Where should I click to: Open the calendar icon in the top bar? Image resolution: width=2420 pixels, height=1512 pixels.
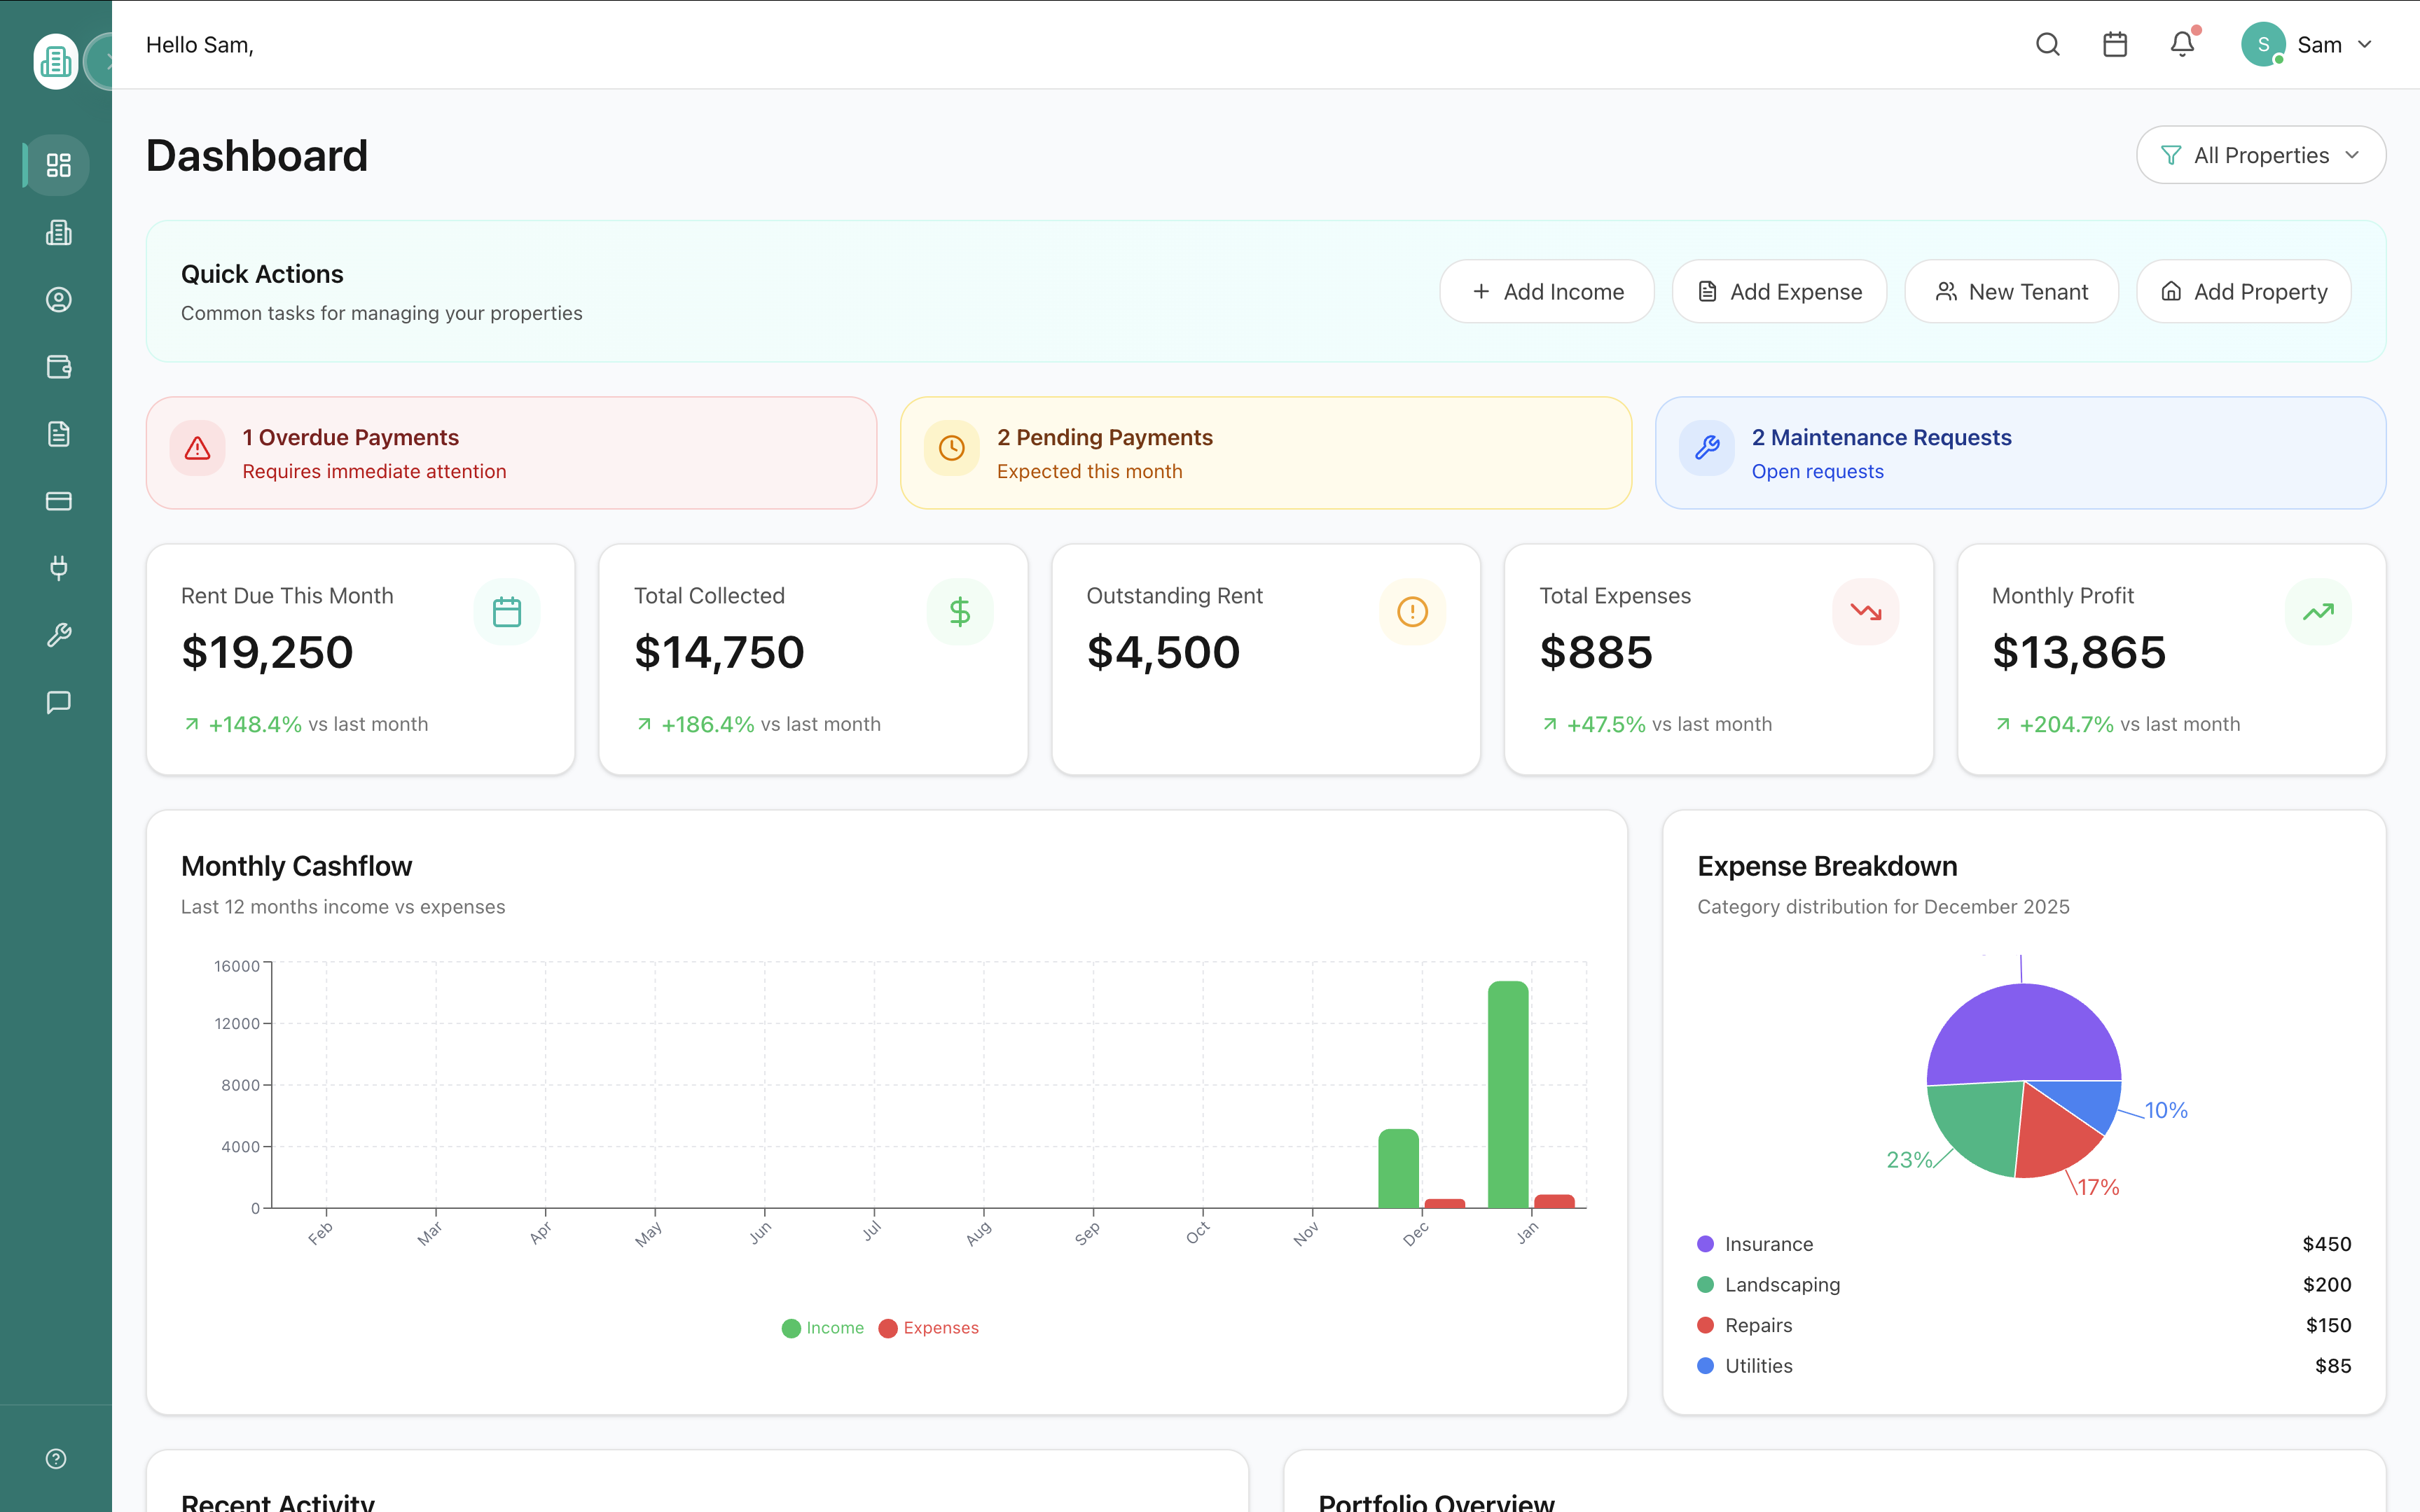pyautogui.click(x=2114, y=44)
